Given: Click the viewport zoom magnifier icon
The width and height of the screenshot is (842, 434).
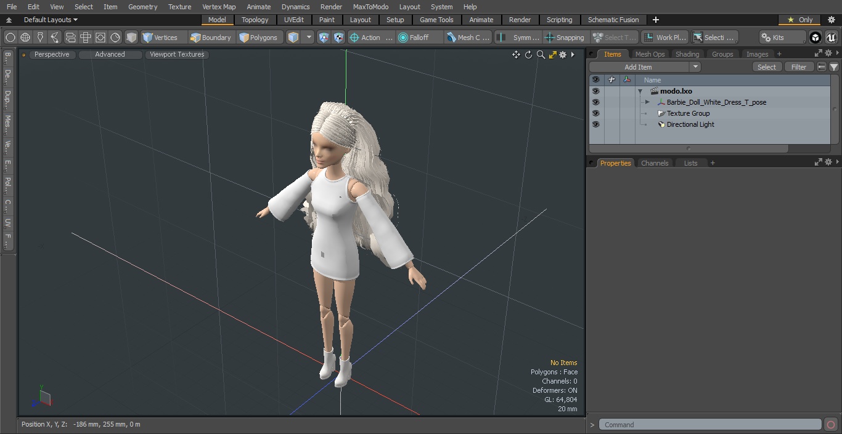Looking at the screenshot, I should click(541, 55).
